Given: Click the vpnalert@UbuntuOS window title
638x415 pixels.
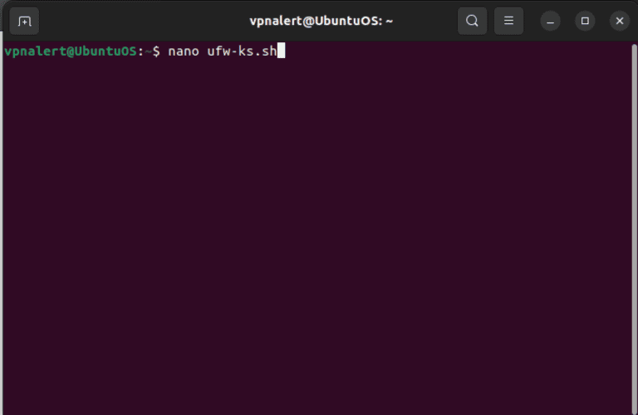Looking at the screenshot, I should [x=321, y=21].
